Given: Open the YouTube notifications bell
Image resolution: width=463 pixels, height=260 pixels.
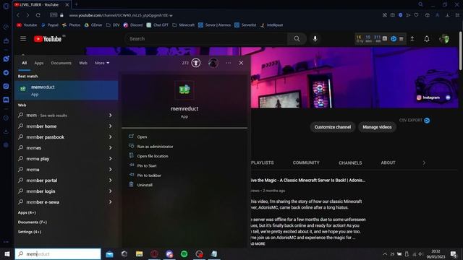Looking at the screenshot, I should (427, 38).
